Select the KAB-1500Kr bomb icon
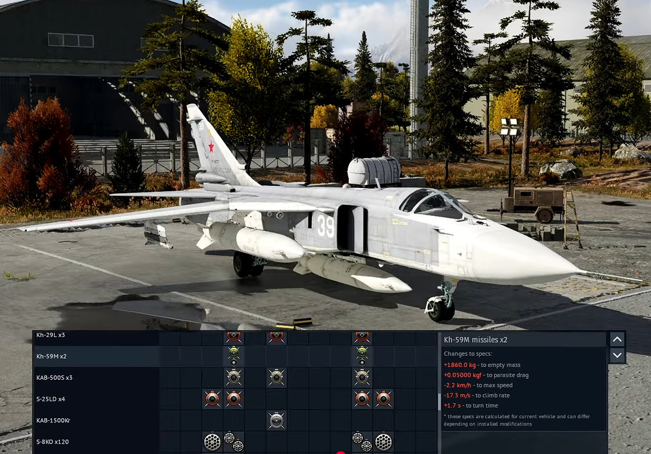Screen dimensions: 651x454 pos(276,420)
